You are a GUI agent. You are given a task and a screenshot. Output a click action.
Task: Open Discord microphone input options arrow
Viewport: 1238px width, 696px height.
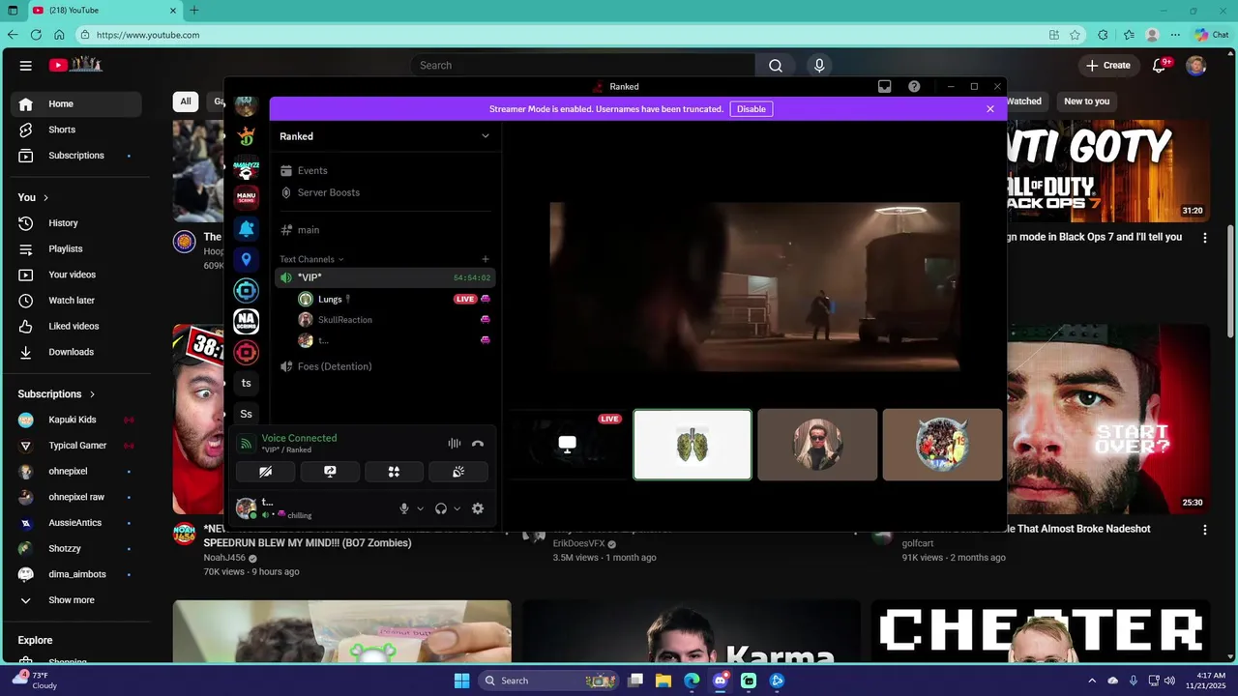(420, 508)
